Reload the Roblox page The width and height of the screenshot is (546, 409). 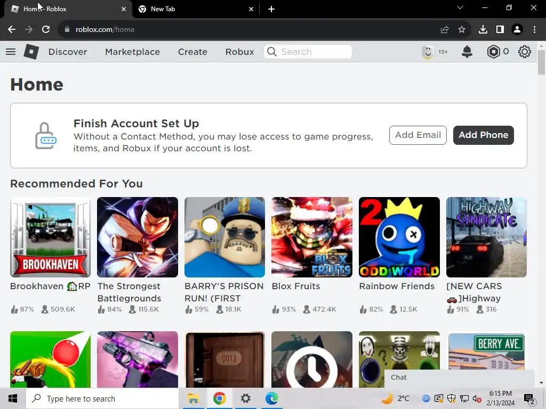point(46,30)
